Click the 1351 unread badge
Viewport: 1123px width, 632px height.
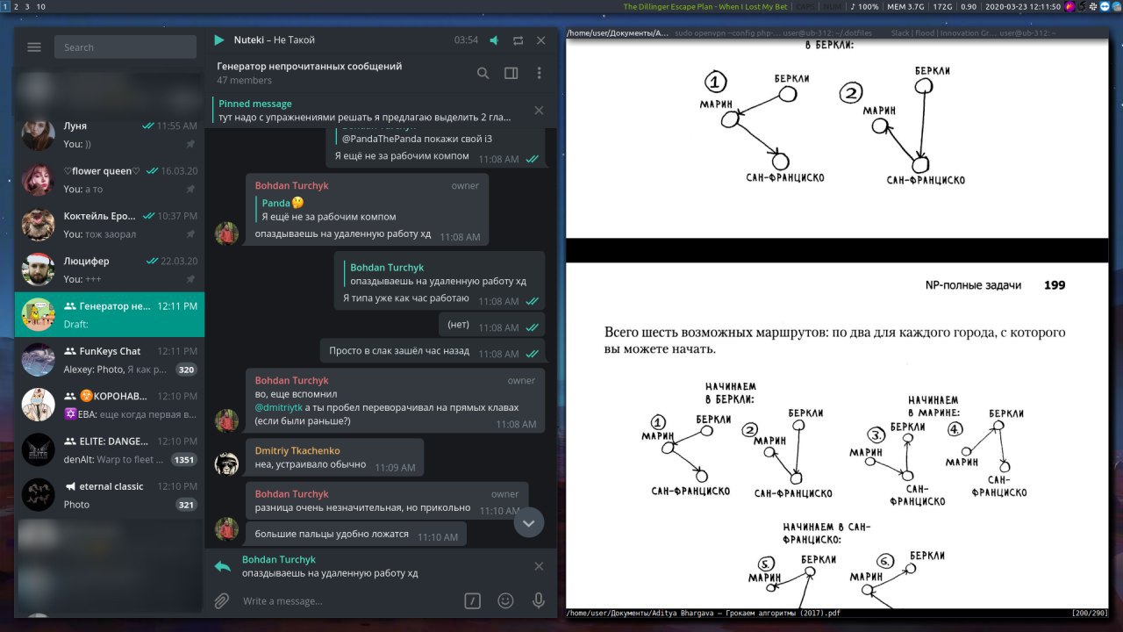184,460
